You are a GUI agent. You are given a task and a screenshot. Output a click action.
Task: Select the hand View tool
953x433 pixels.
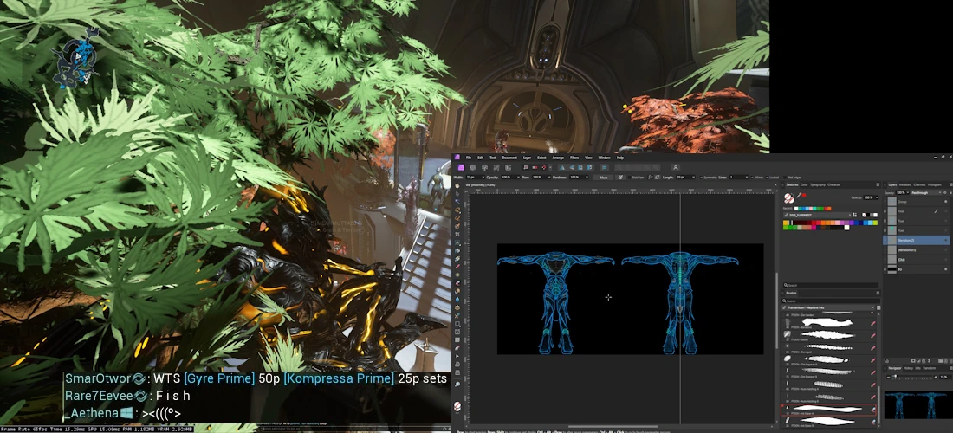click(457, 186)
